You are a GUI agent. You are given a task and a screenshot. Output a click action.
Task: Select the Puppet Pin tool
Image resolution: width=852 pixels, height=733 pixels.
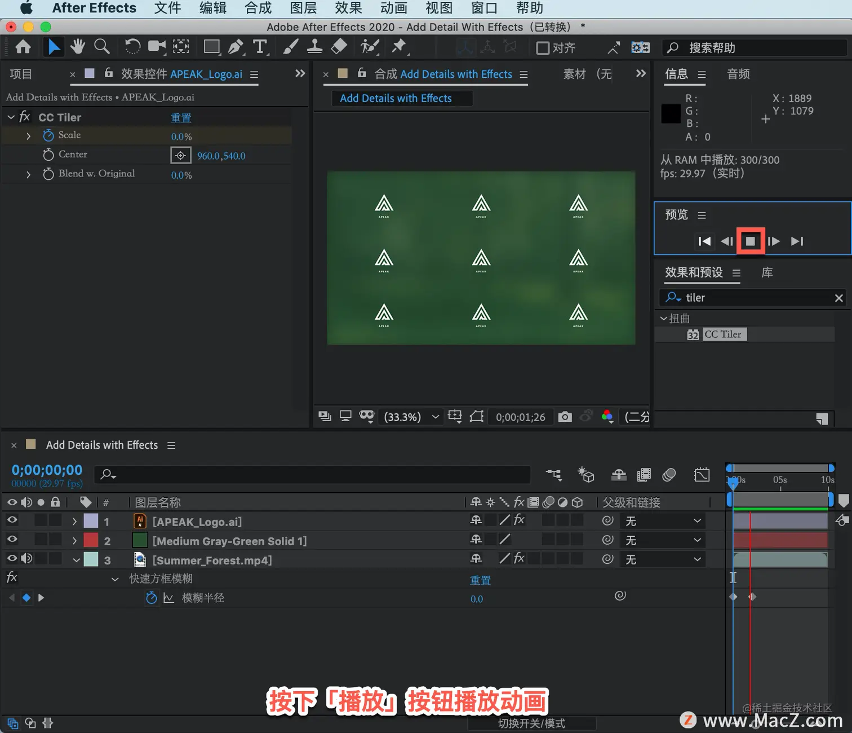[399, 47]
